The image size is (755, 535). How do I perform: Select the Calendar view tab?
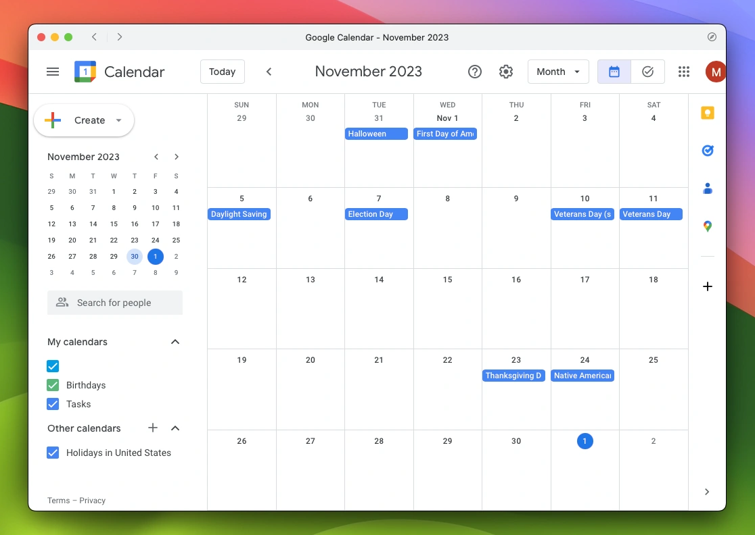click(x=614, y=71)
